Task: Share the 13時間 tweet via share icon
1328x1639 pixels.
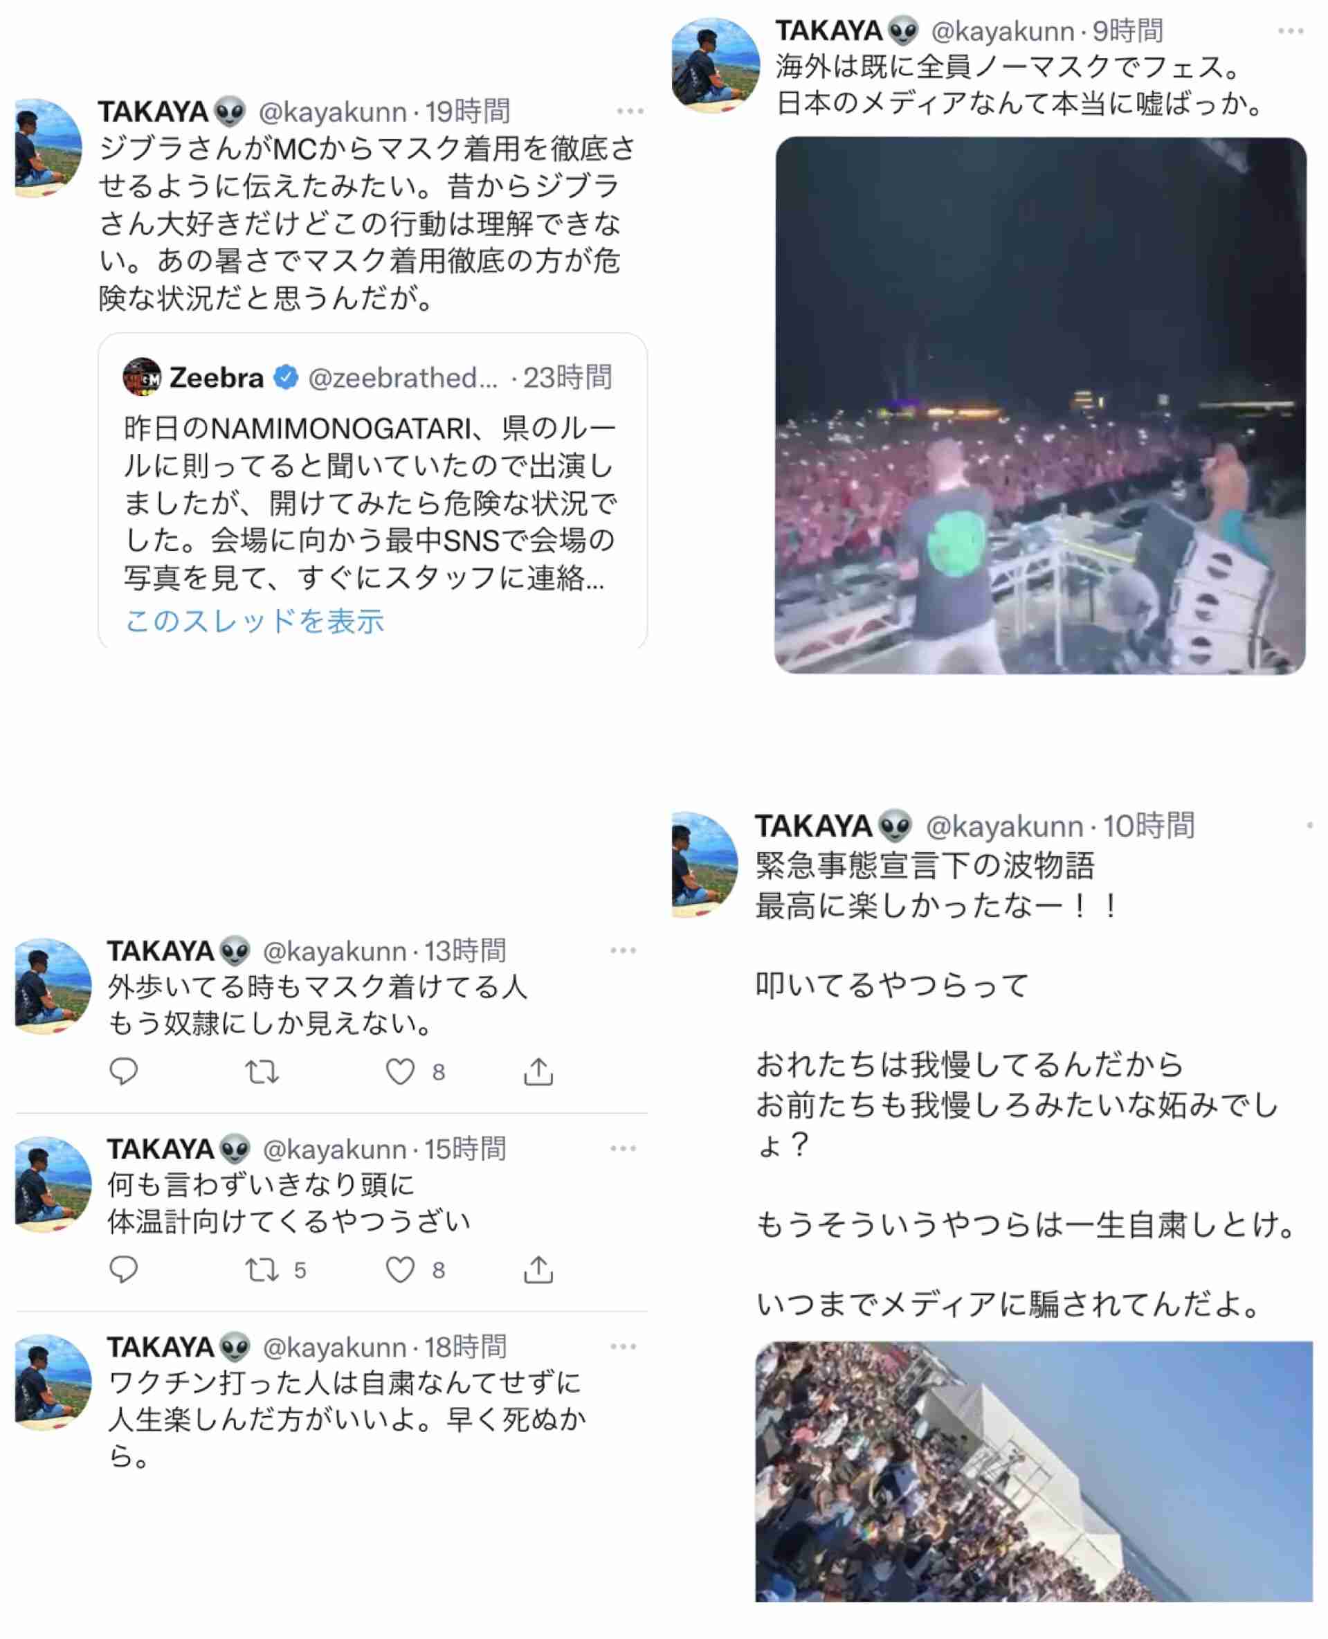Action: pyautogui.click(x=538, y=1071)
